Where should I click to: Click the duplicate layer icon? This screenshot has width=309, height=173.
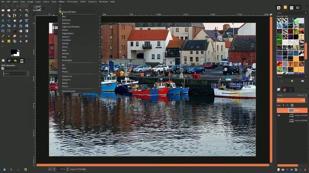[296, 170]
